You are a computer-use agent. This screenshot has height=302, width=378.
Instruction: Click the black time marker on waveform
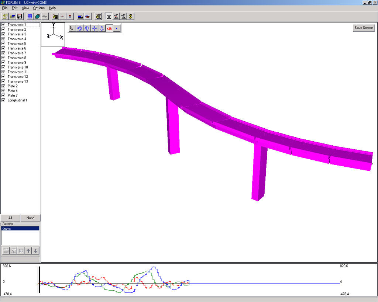tap(39, 280)
